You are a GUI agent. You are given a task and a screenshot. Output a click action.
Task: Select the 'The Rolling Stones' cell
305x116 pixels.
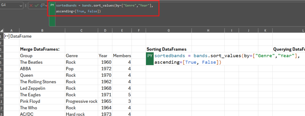42,82
